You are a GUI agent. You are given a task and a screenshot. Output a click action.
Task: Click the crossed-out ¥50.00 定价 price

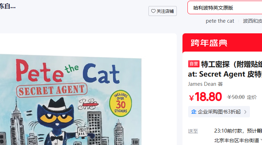click(242, 97)
